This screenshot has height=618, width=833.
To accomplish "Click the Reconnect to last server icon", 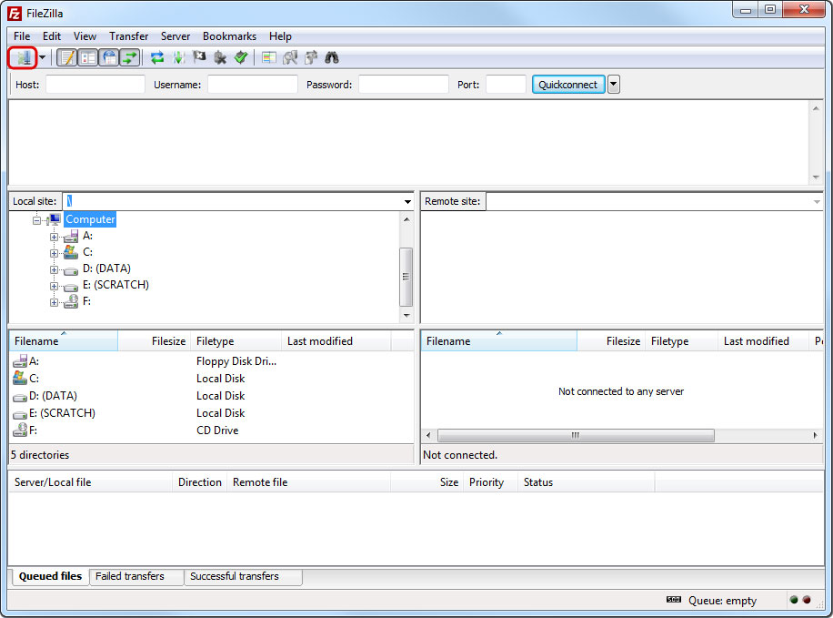I will click(241, 57).
